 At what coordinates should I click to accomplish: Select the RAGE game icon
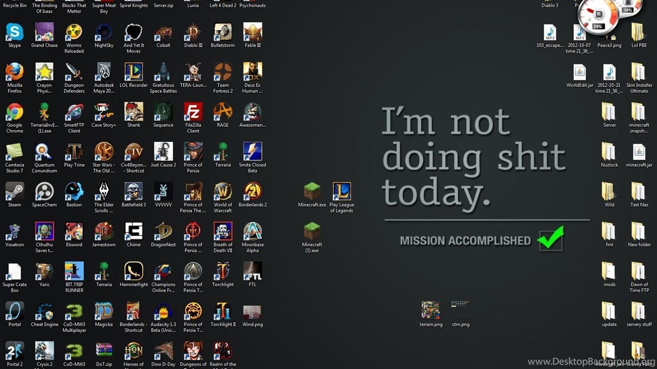223,112
